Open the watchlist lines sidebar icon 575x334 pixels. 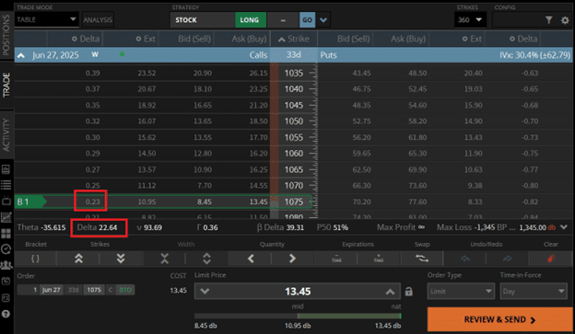6,185
